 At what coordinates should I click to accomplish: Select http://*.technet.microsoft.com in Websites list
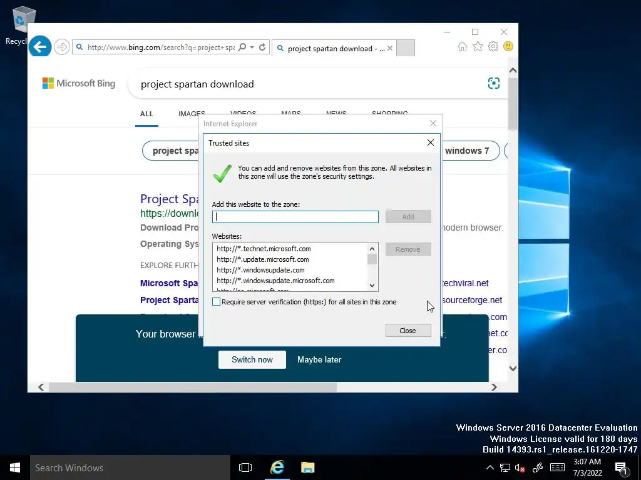[x=264, y=249]
